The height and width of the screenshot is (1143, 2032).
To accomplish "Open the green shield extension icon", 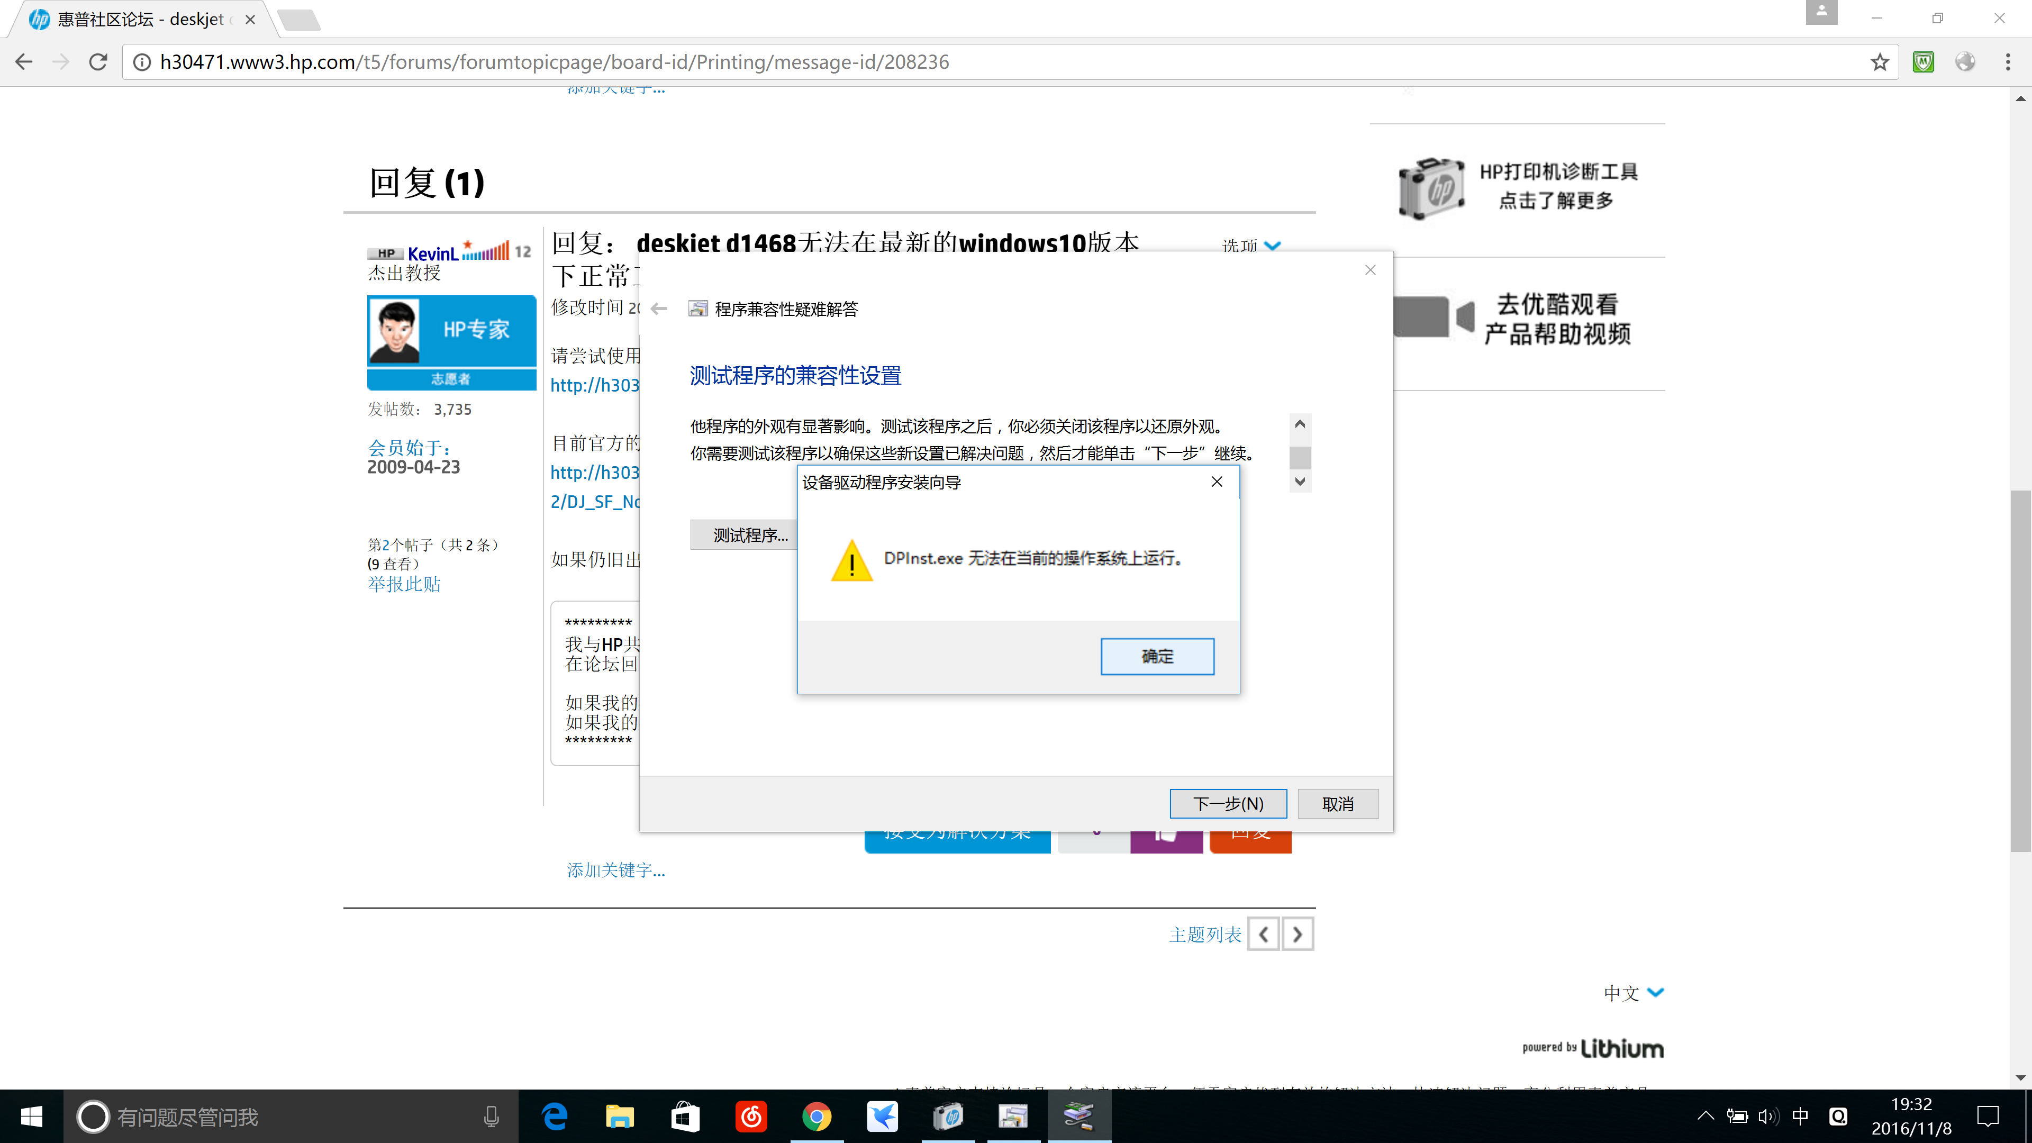I will tap(1923, 61).
